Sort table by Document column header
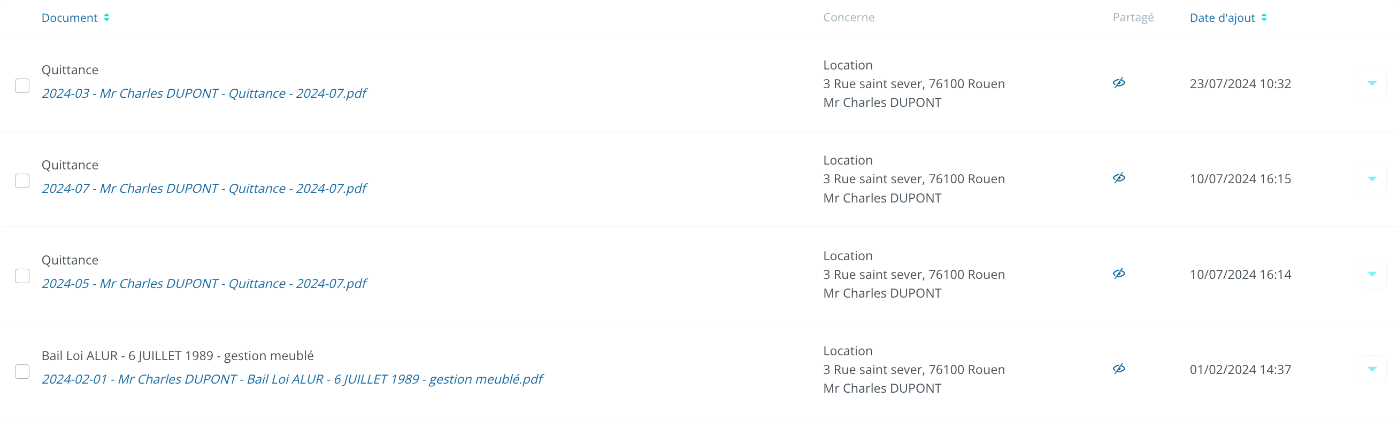 (x=70, y=18)
